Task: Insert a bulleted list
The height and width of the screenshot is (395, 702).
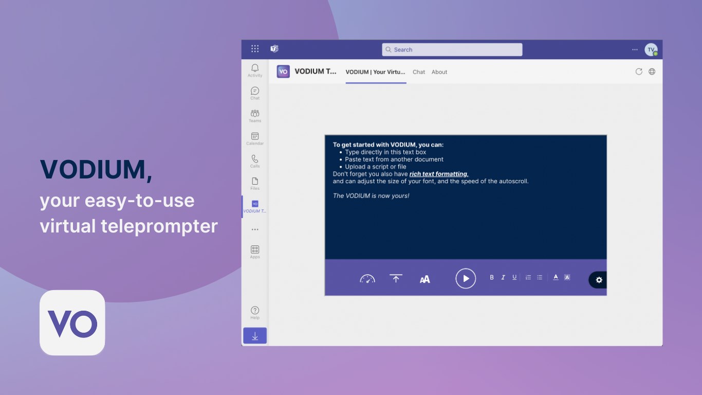Action: point(540,277)
